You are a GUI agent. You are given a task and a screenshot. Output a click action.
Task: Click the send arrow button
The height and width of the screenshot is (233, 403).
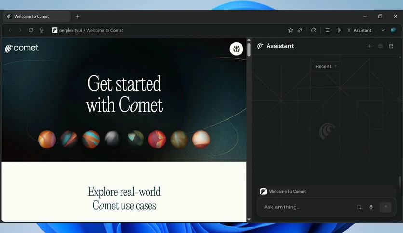(x=386, y=207)
